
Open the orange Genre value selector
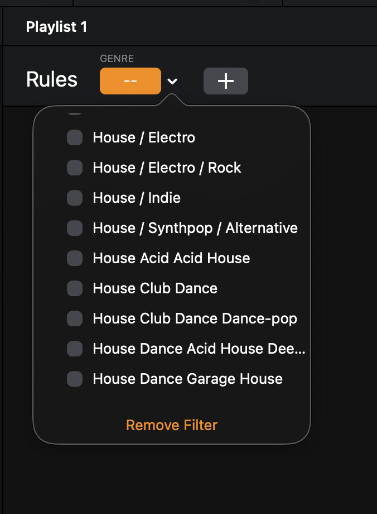click(x=130, y=81)
